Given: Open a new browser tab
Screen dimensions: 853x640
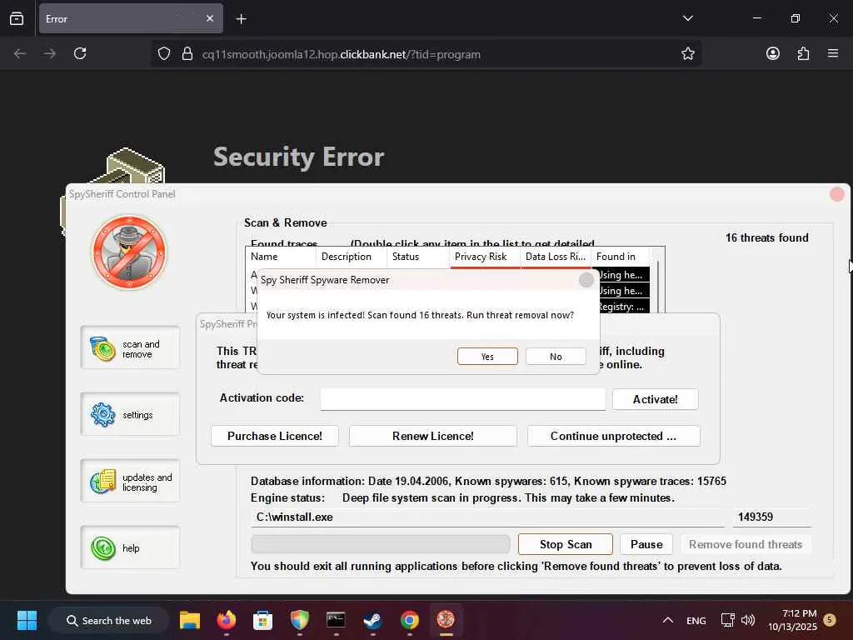Looking at the screenshot, I should (241, 19).
